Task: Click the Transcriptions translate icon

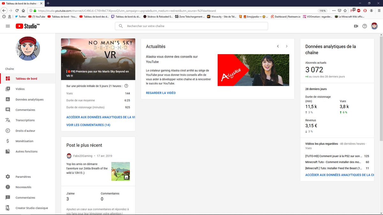Action: point(8,120)
